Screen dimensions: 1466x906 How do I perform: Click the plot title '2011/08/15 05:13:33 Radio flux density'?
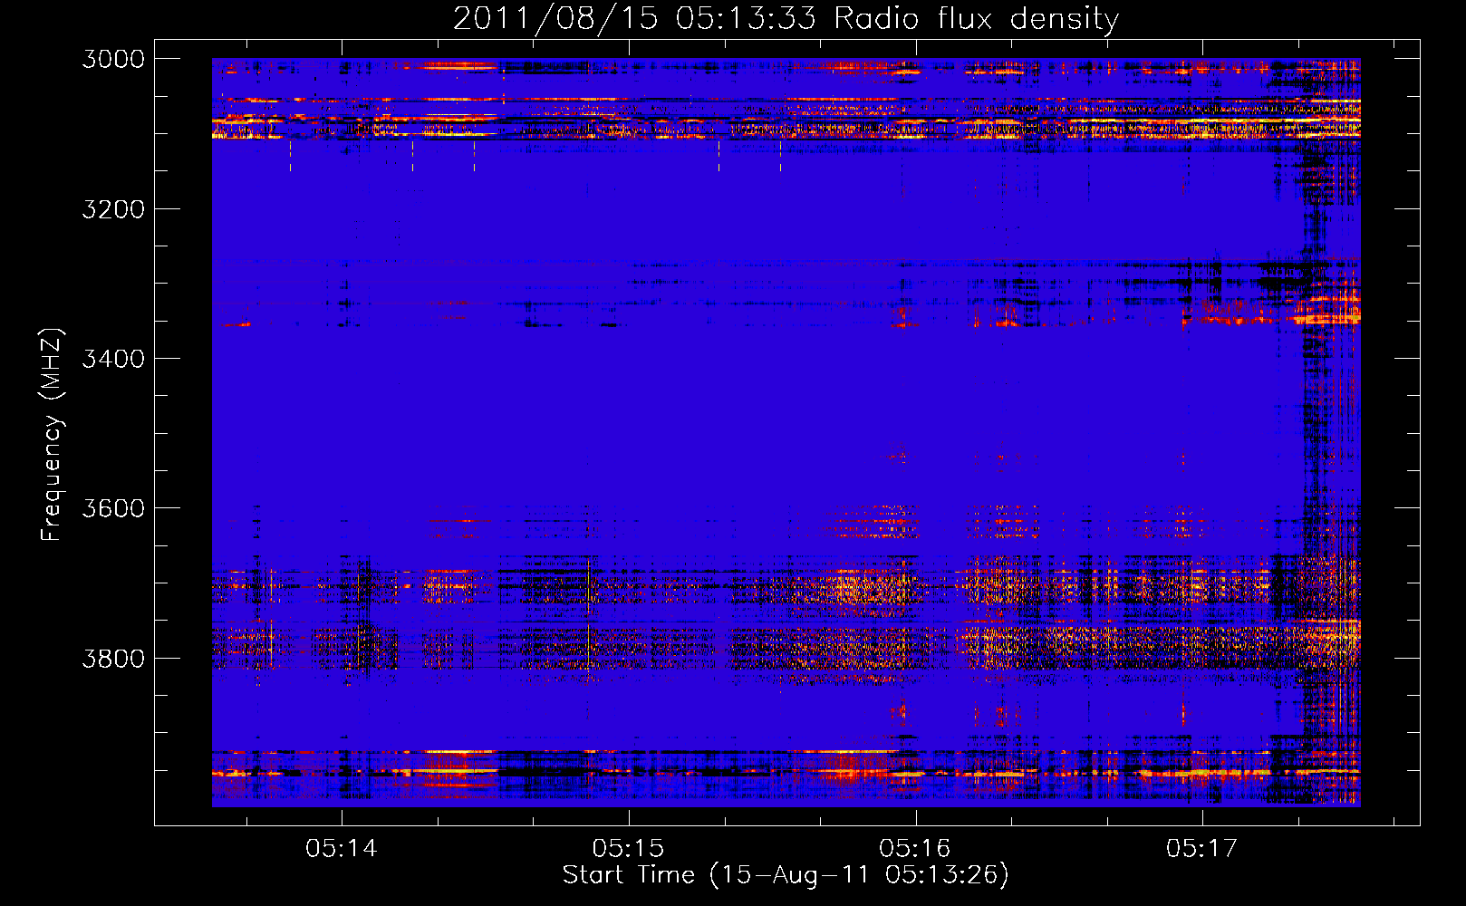click(786, 18)
